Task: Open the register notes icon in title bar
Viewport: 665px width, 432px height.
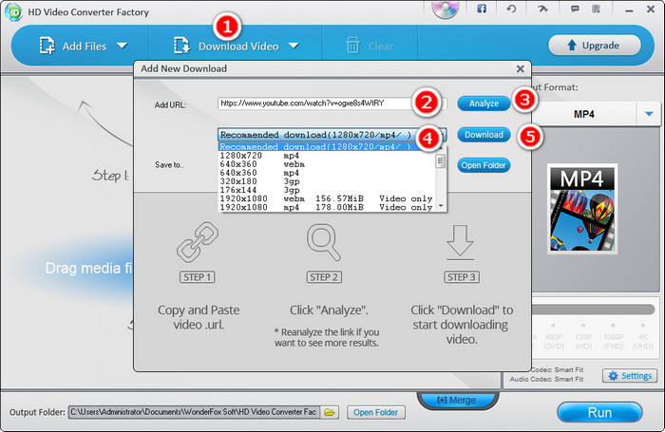Action: pyautogui.click(x=596, y=9)
